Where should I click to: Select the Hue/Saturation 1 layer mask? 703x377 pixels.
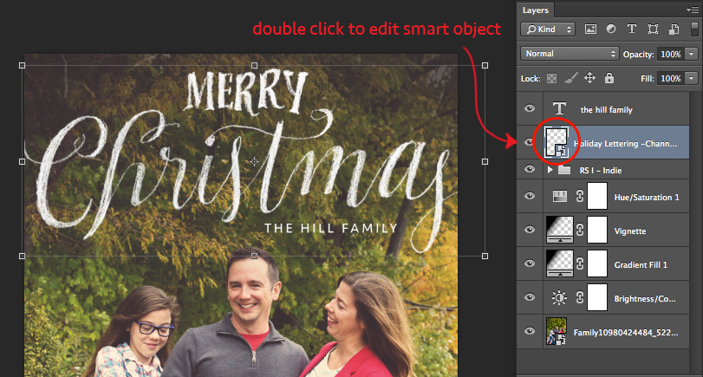coord(597,196)
